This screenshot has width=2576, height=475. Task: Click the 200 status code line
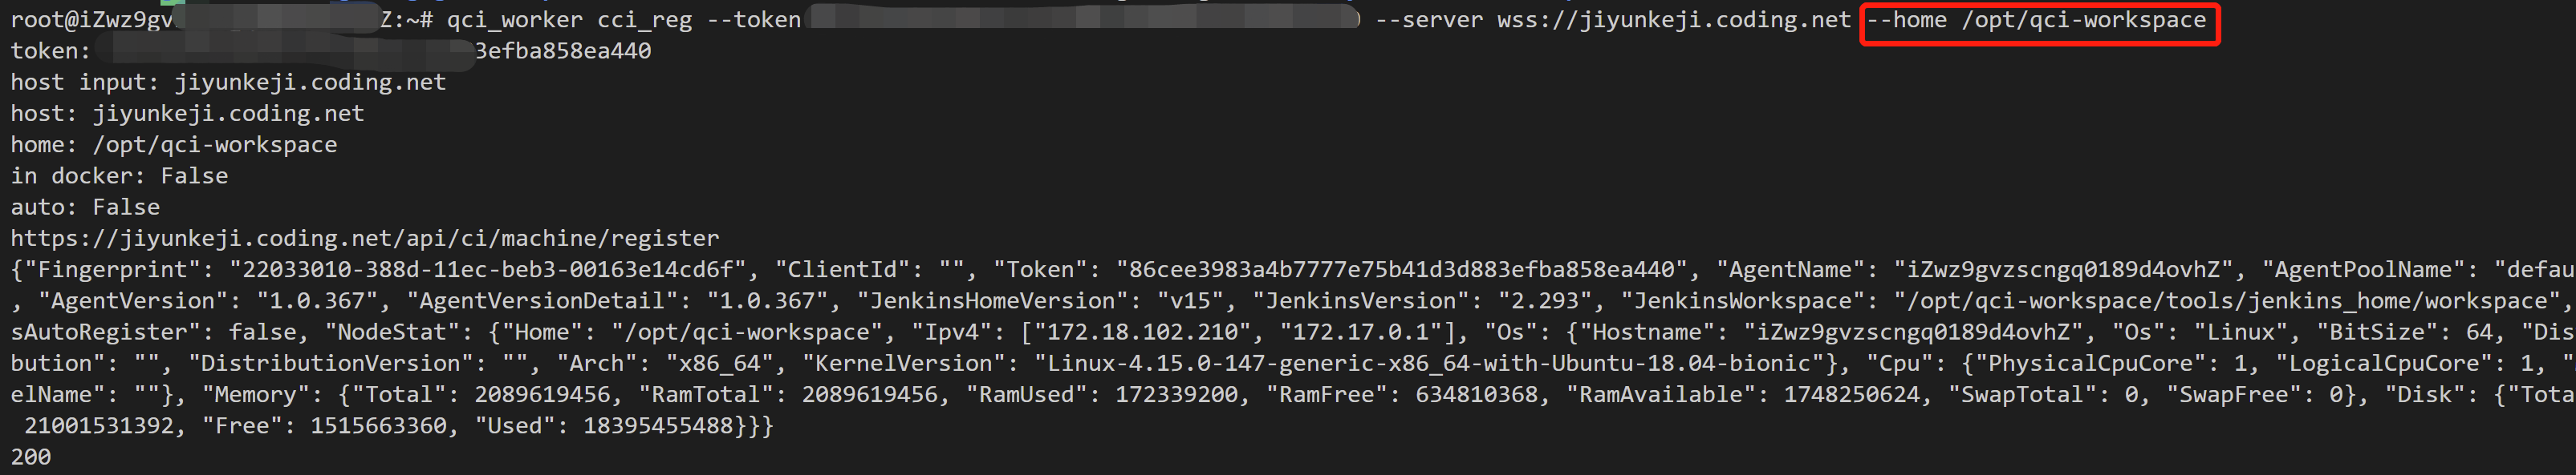(x=31, y=457)
